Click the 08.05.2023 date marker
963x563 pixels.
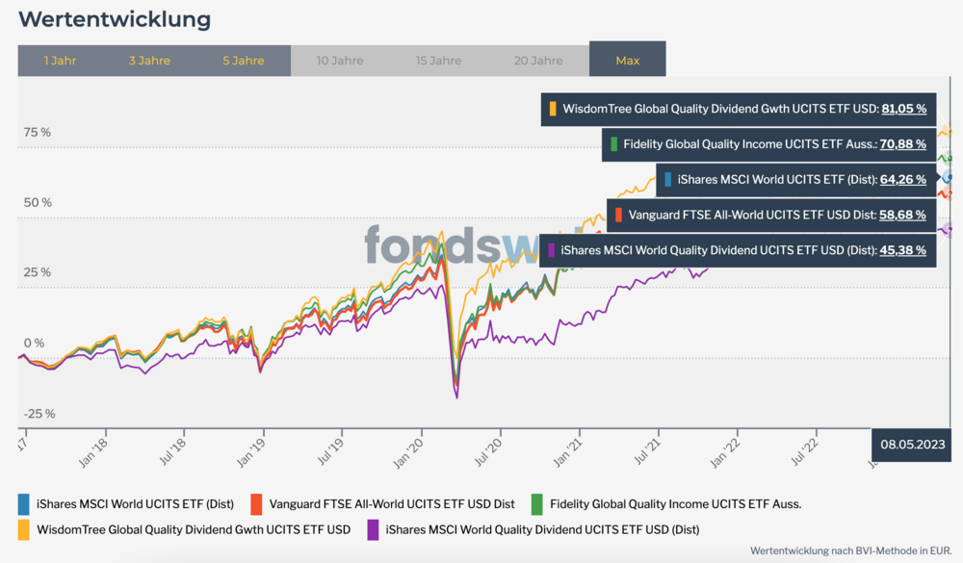912,445
